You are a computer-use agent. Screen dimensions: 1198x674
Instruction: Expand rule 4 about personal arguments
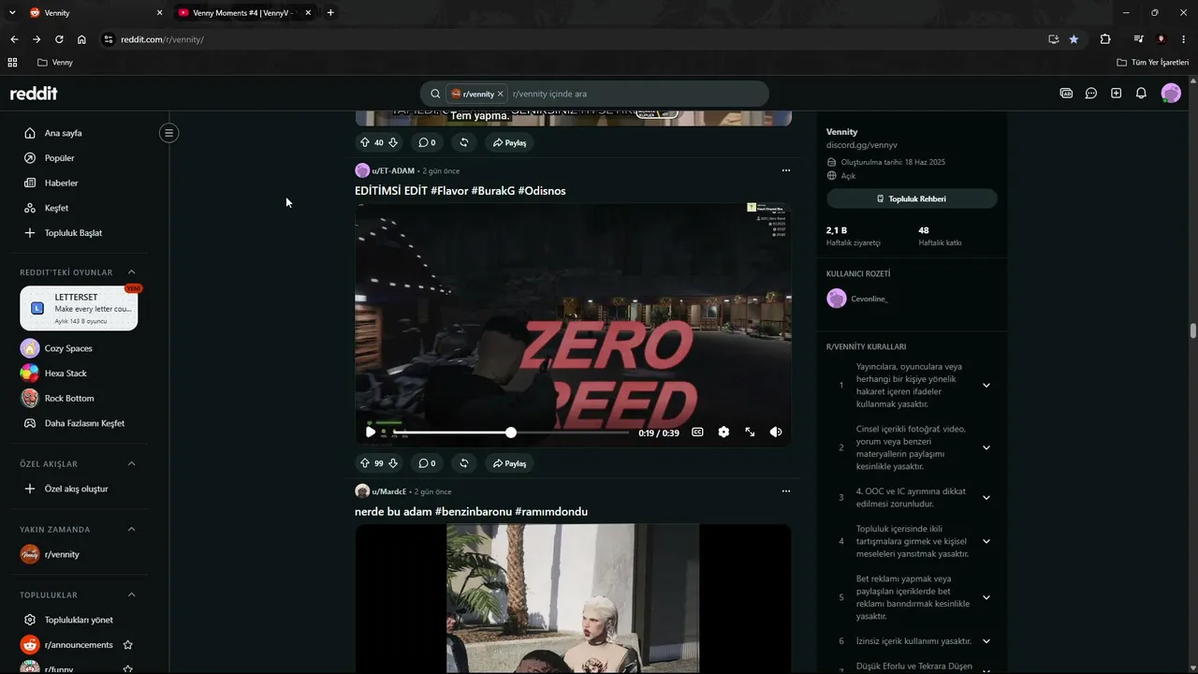point(986,541)
